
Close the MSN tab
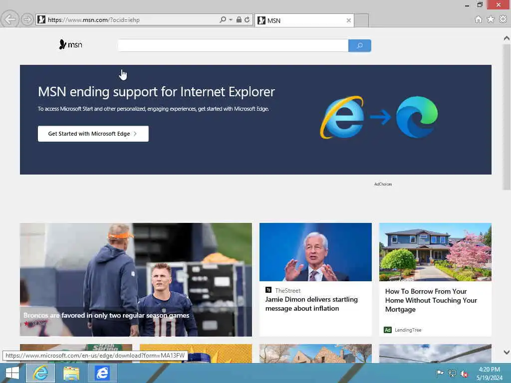(348, 20)
